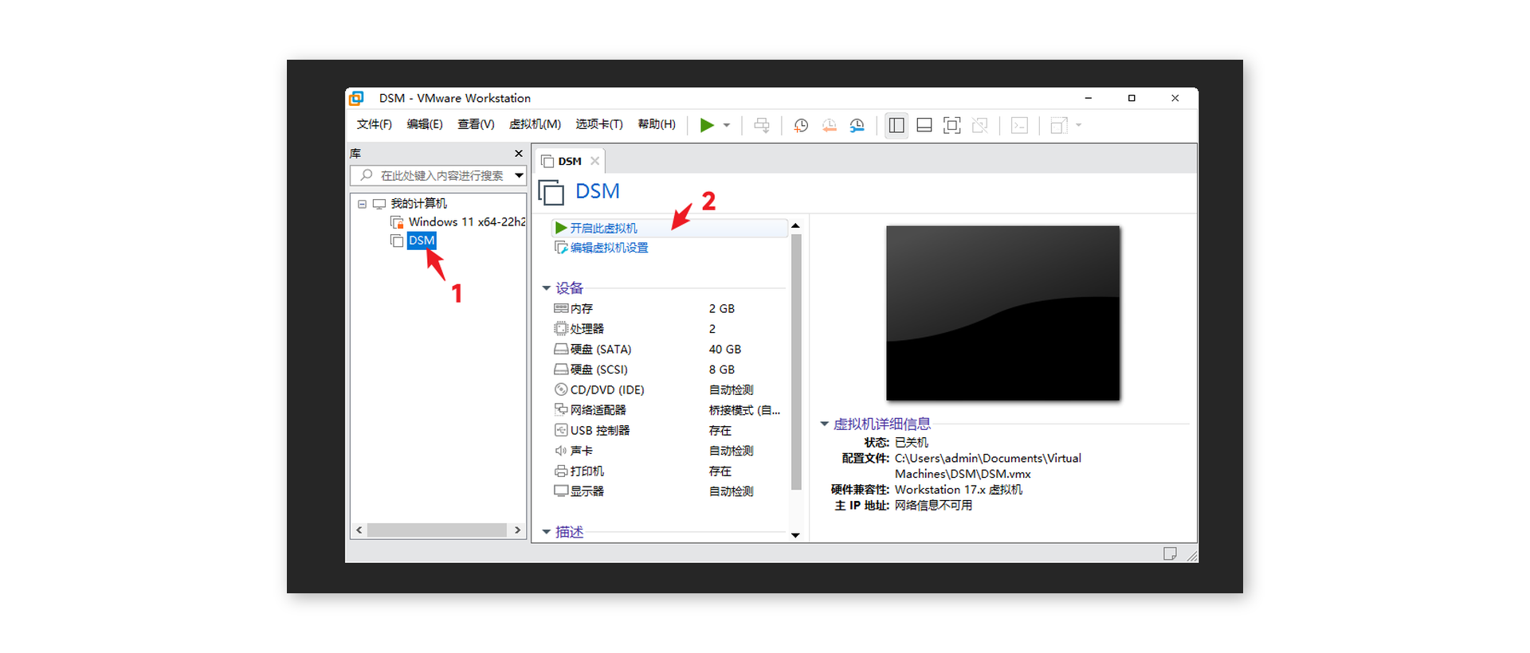Screen dimensions: 1530x653
Task: Click the green Power On toolbar button
Action: (x=706, y=125)
